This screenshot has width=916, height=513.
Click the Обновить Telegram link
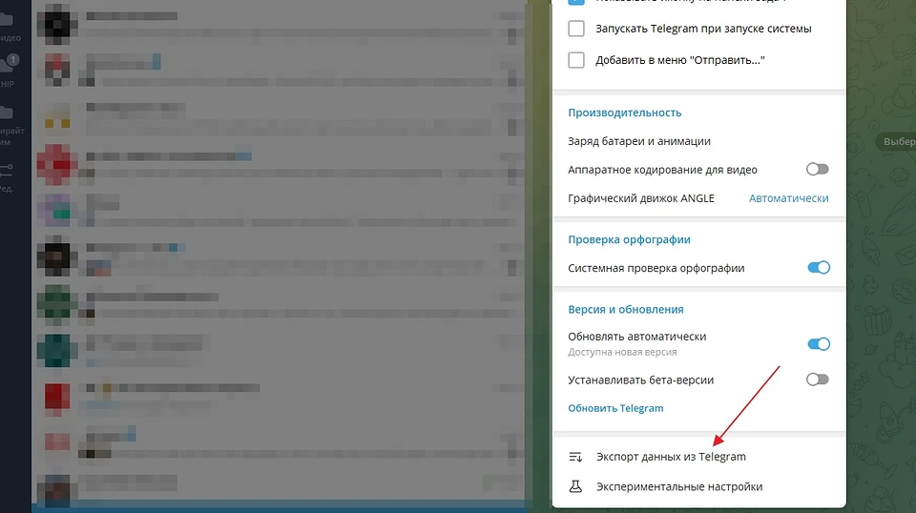615,408
